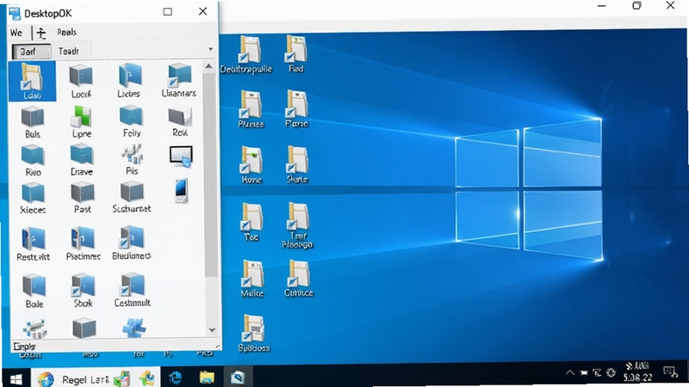
Task: Select the 'Licbes' folder icon
Action: [129, 81]
